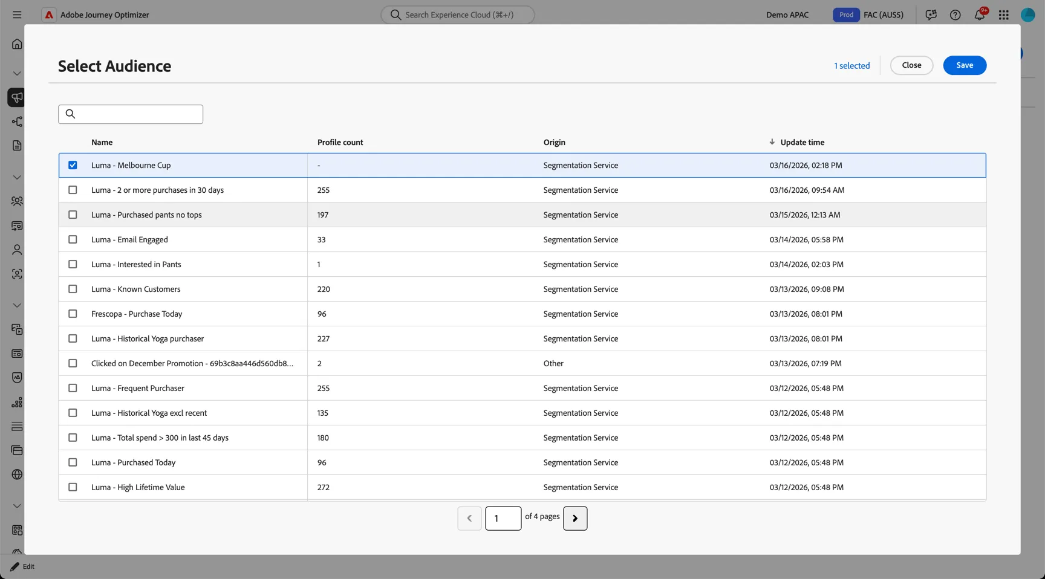
Task: Open the Prod FAC (AUS5) sandbox switcher
Action: (868, 15)
